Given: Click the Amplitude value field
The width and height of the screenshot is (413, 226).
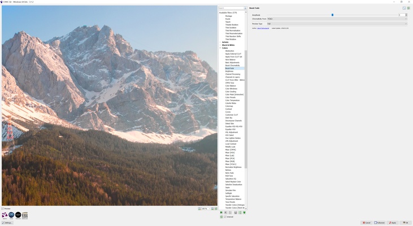Looking at the screenshot, I should 401,15.
